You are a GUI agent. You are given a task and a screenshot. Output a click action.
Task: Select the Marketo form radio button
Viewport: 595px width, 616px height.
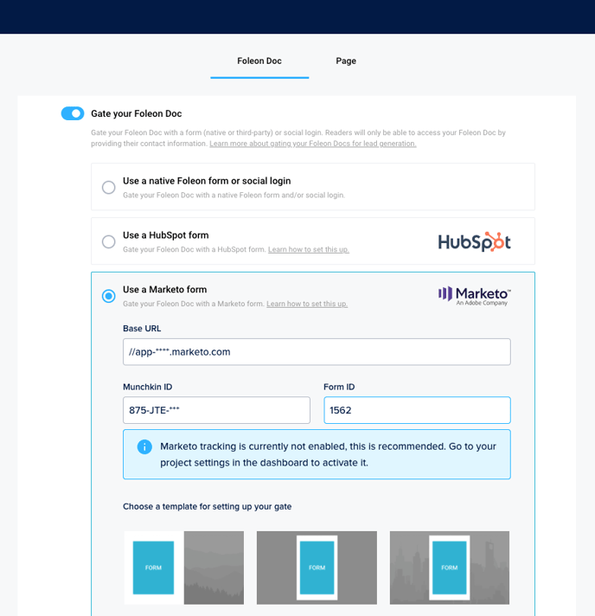[x=108, y=296]
